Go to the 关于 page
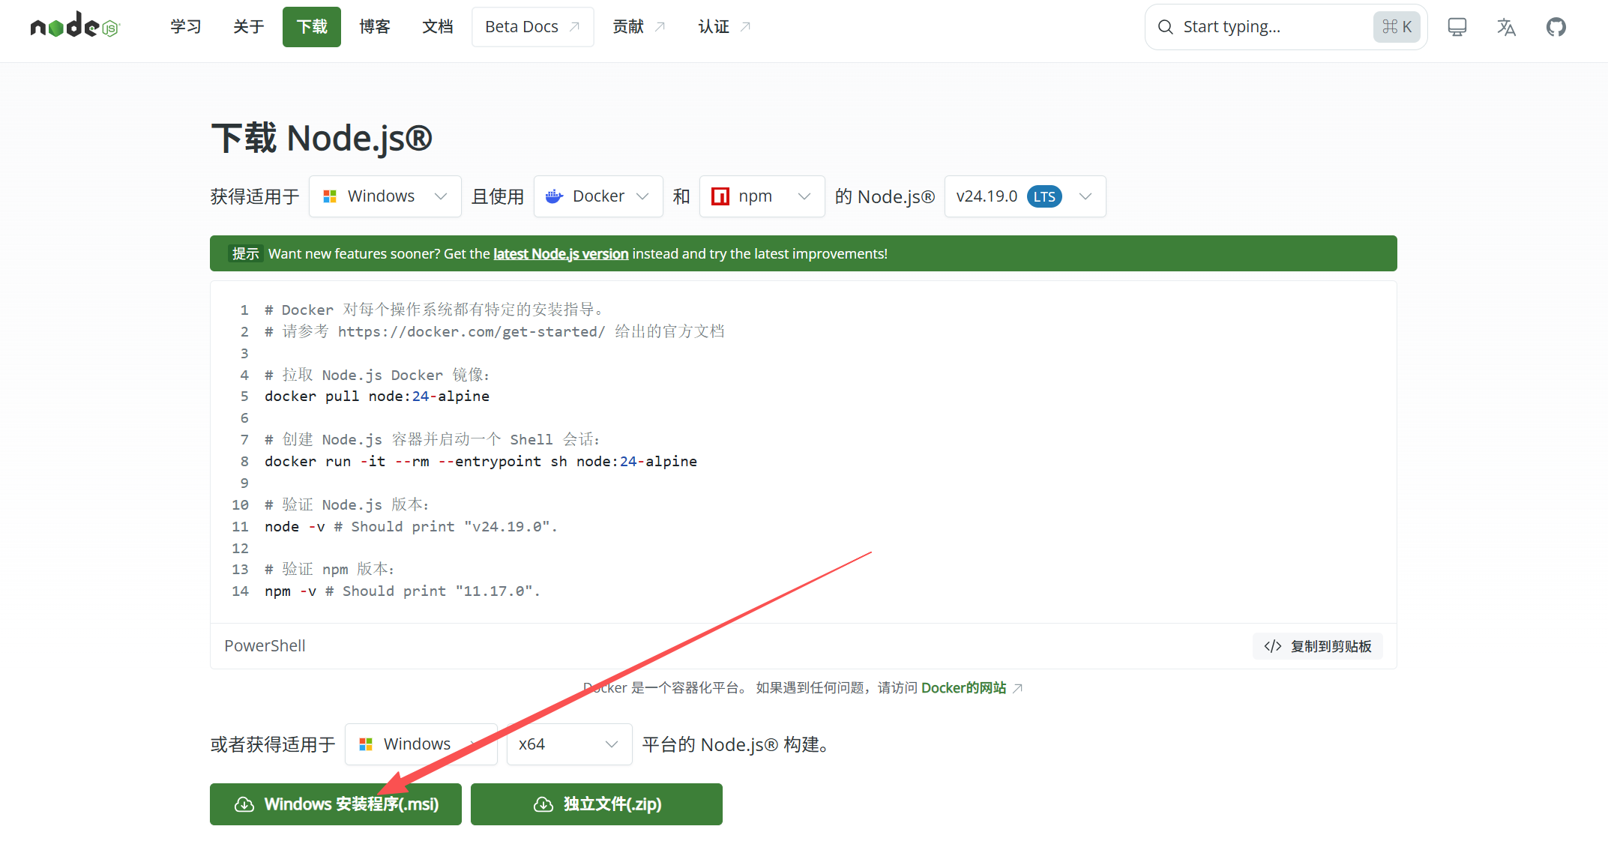The height and width of the screenshot is (859, 1608). 248,27
